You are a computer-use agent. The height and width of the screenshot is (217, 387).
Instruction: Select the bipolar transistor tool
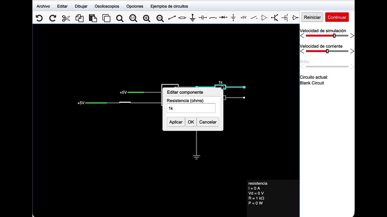[x=275, y=18]
